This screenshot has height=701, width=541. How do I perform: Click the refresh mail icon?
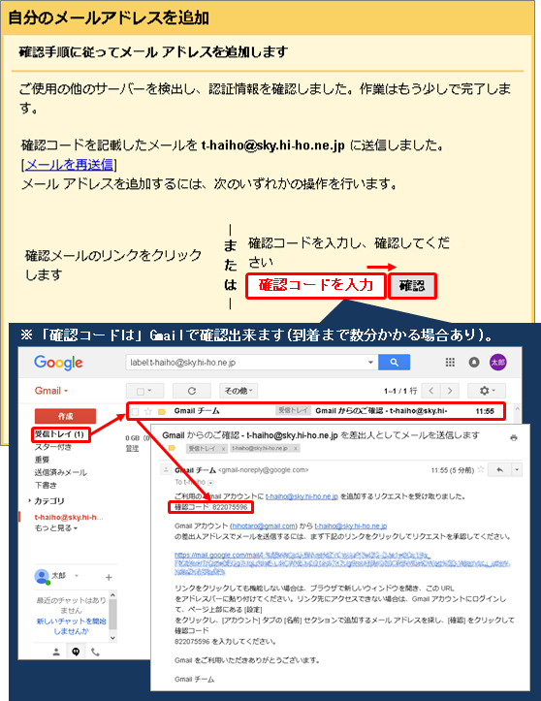(x=192, y=391)
